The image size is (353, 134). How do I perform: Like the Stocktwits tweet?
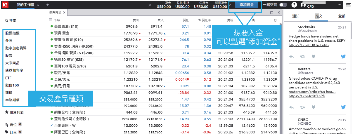[313, 57]
